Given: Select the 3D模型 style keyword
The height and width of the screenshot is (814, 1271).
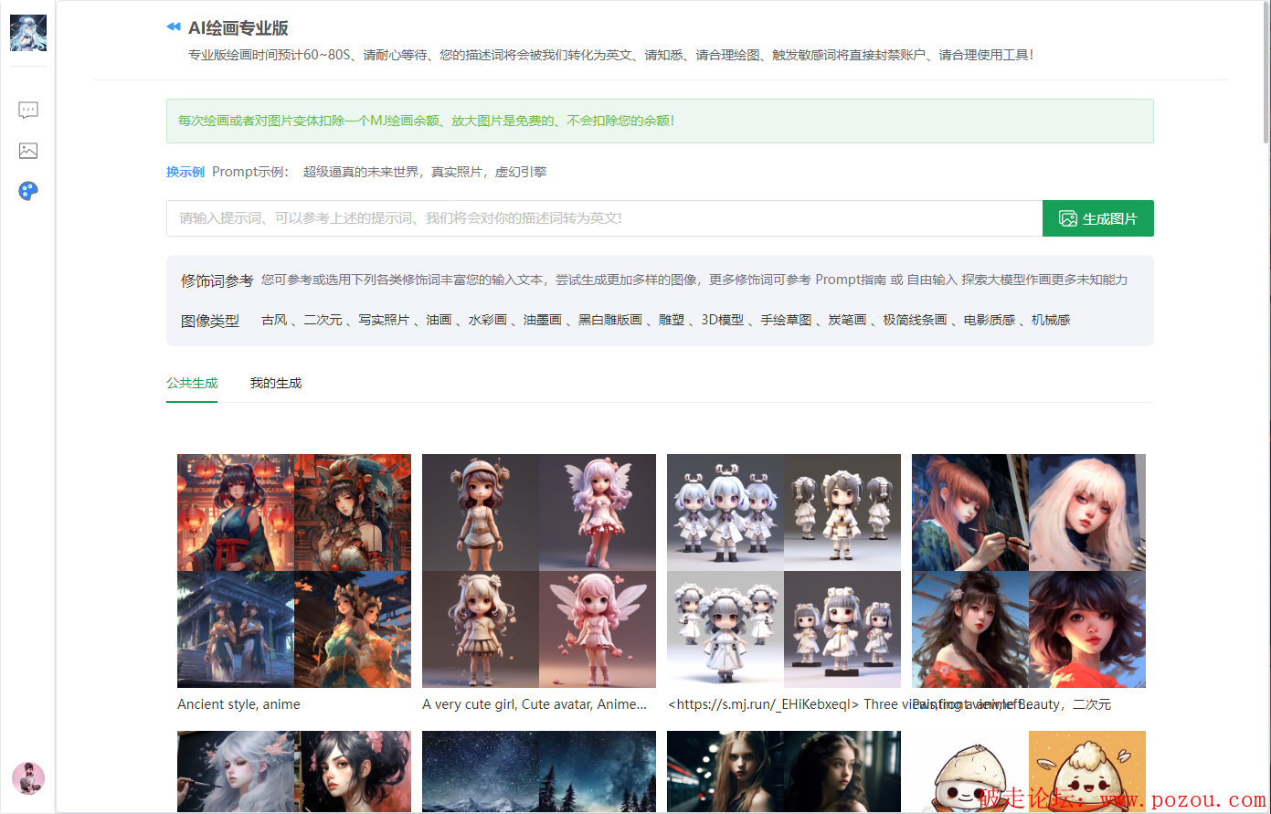Looking at the screenshot, I should click(x=722, y=320).
